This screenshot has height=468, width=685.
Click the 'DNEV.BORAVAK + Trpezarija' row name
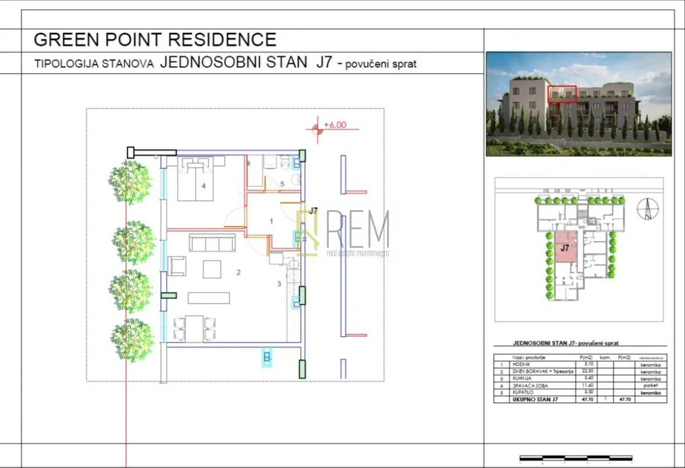pyautogui.click(x=543, y=372)
